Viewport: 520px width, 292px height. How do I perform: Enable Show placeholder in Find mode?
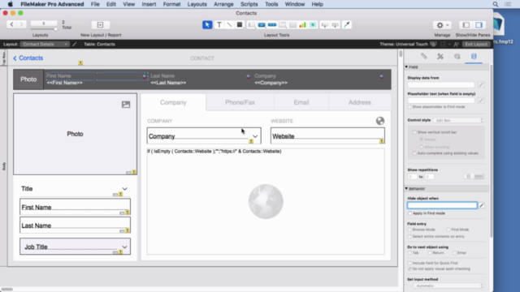[x=409, y=107]
